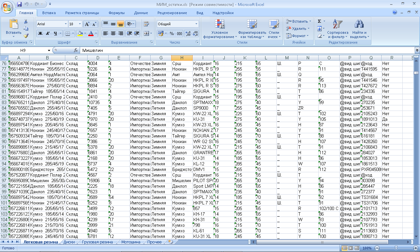The height and width of the screenshot is (252, 420).
Task: Open Excel help question mark icon
Action: pos(395,12)
